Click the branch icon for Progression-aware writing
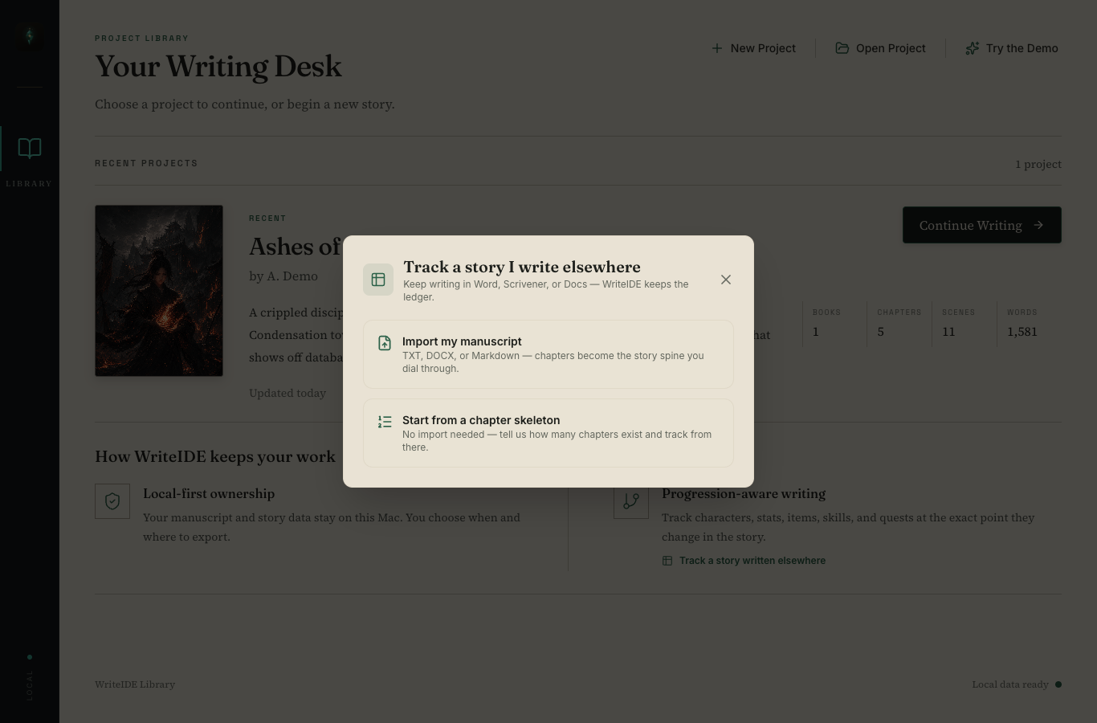Screen dimensions: 1097x723 [x=631, y=501]
